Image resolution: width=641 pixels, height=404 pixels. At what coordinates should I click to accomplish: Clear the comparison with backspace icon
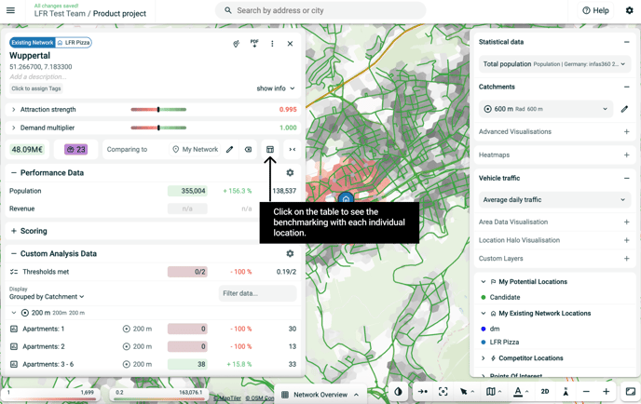(248, 150)
